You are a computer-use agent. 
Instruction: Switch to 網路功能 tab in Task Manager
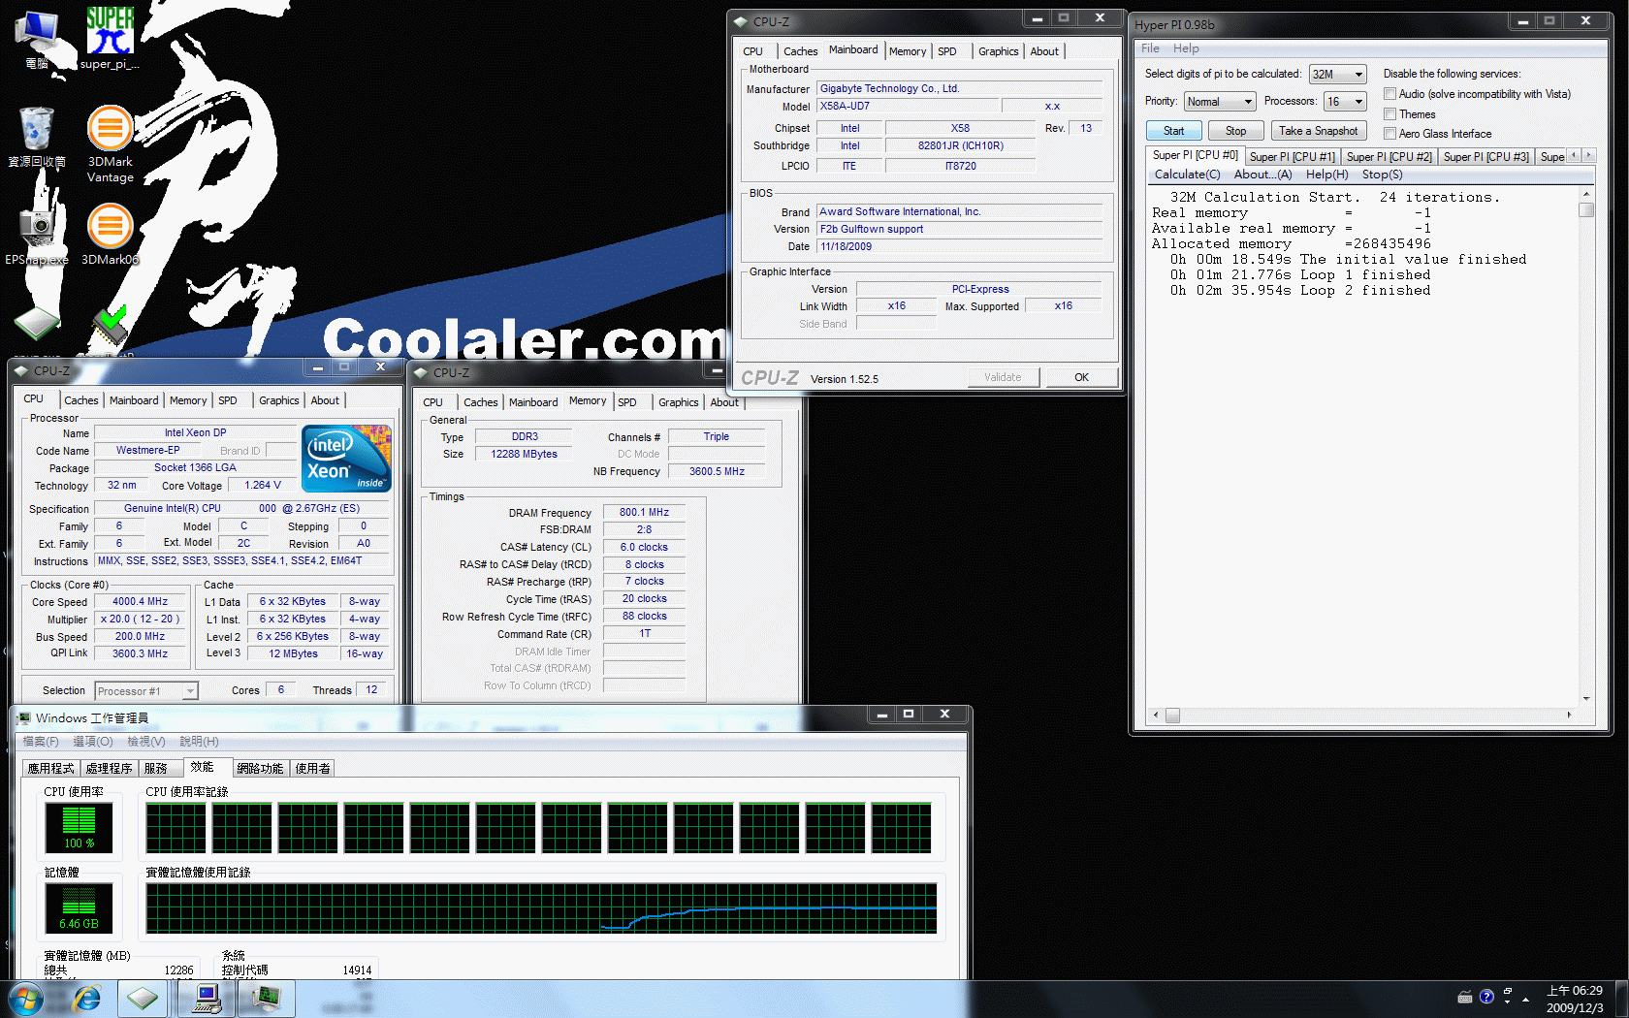(260, 768)
